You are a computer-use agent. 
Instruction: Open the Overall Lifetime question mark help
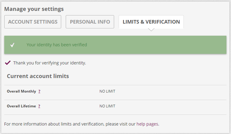pyautogui.click(x=39, y=106)
